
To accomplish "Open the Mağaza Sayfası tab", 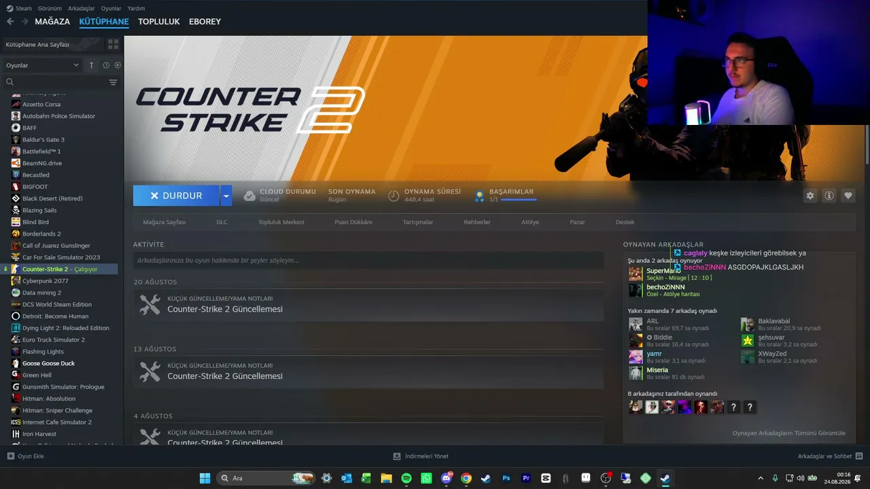I will point(164,222).
